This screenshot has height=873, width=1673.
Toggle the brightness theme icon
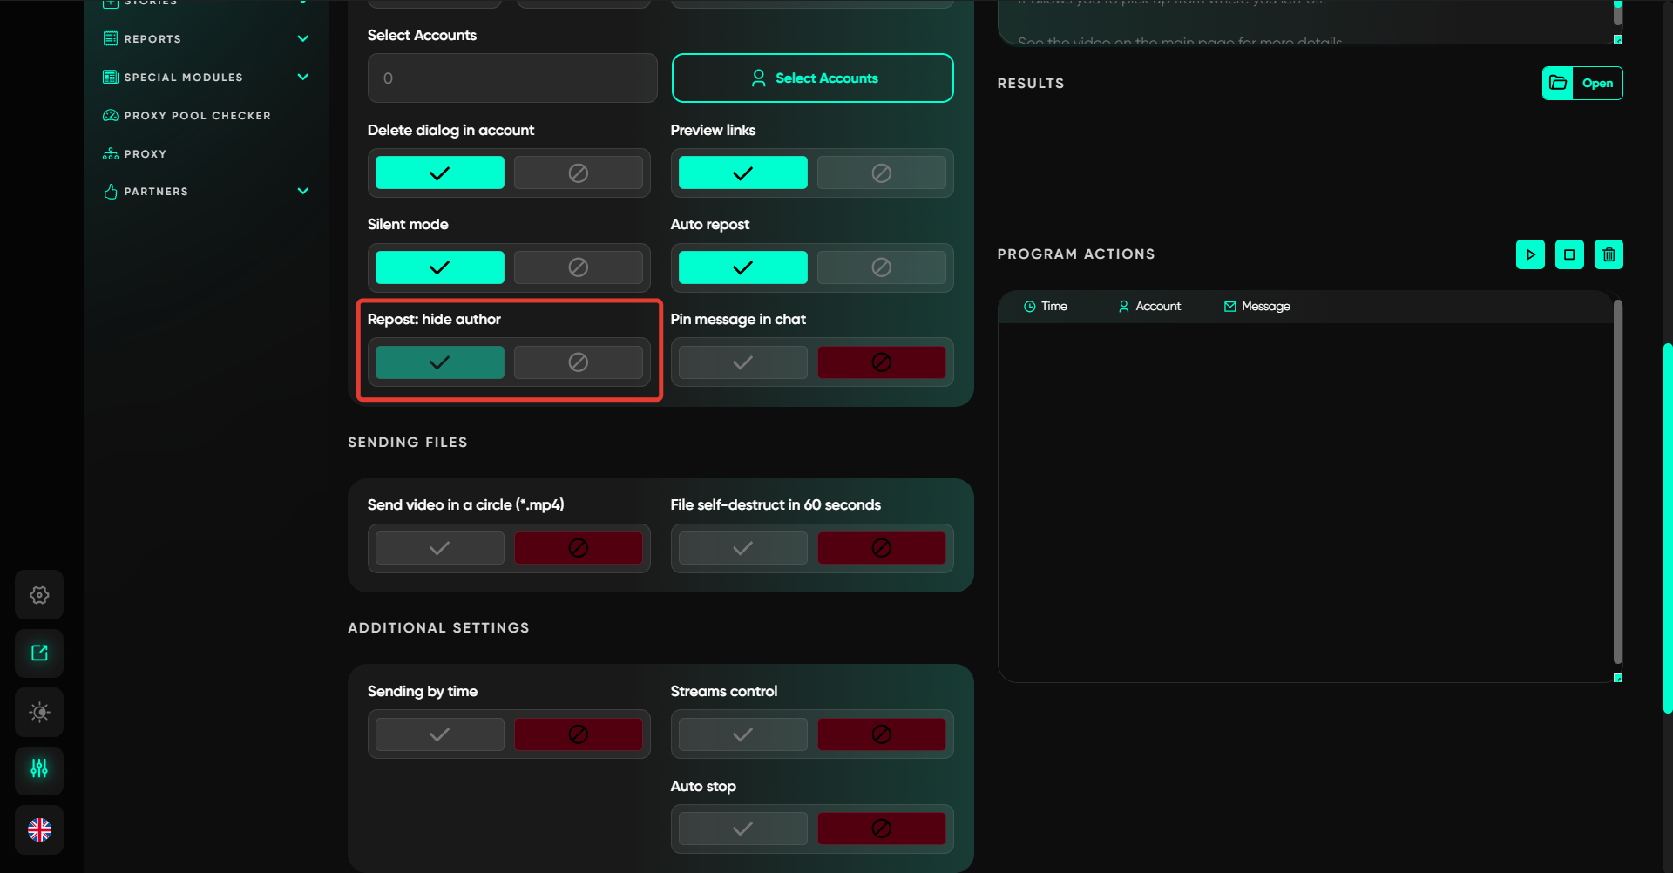tap(39, 713)
